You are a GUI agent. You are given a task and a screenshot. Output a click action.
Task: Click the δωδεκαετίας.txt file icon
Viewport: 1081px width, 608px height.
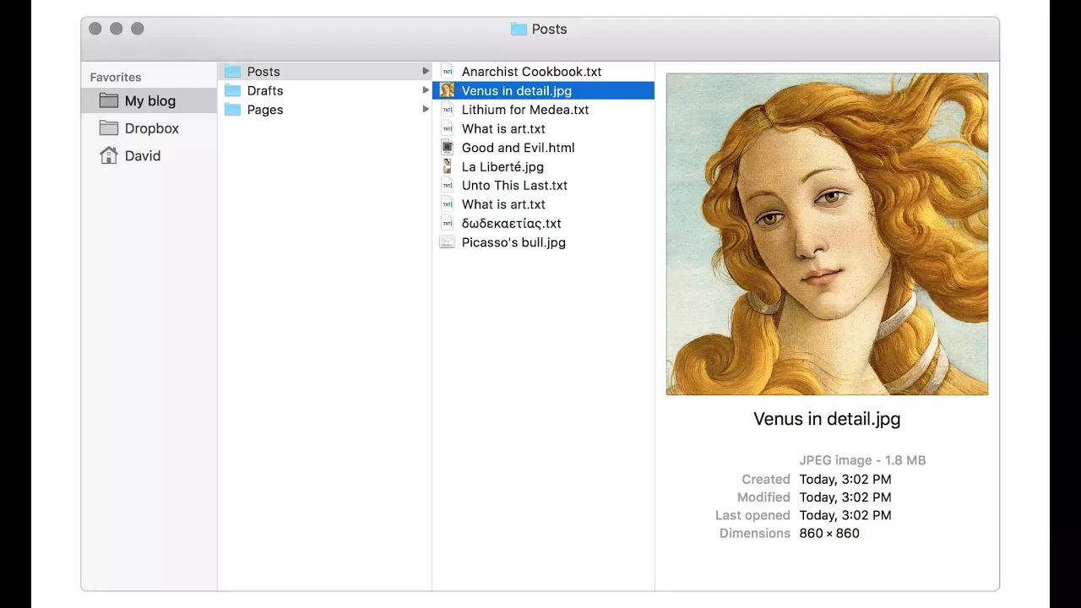(448, 223)
